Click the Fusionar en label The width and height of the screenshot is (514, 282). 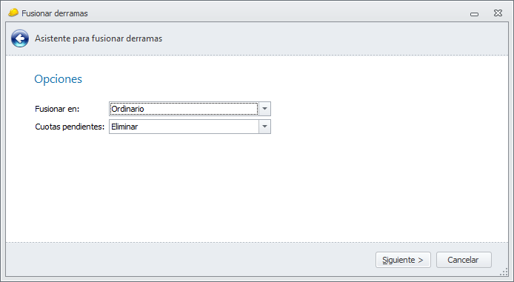[x=57, y=109]
